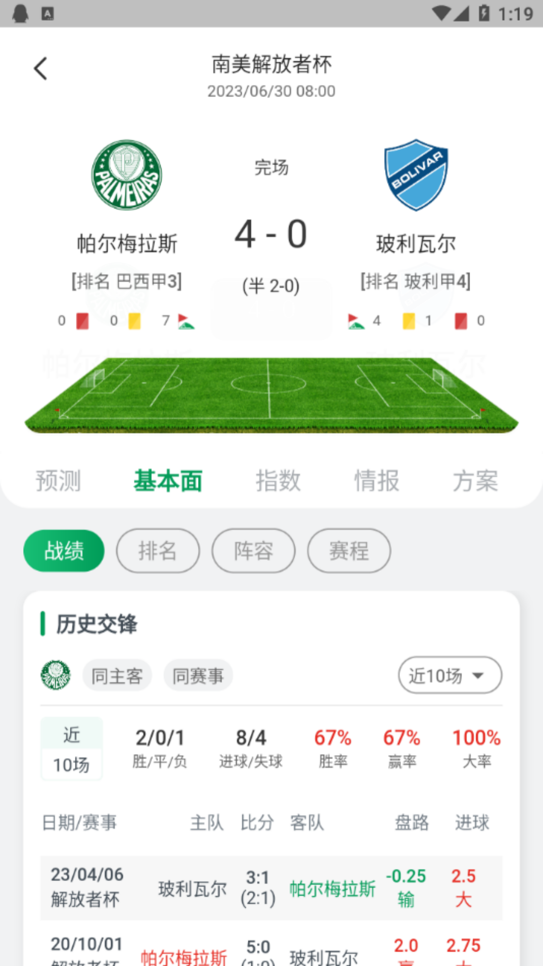The width and height of the screenshot is (543, 966).
Task: Tap Palmeiras' red card indicator
Action: point(81,320)
